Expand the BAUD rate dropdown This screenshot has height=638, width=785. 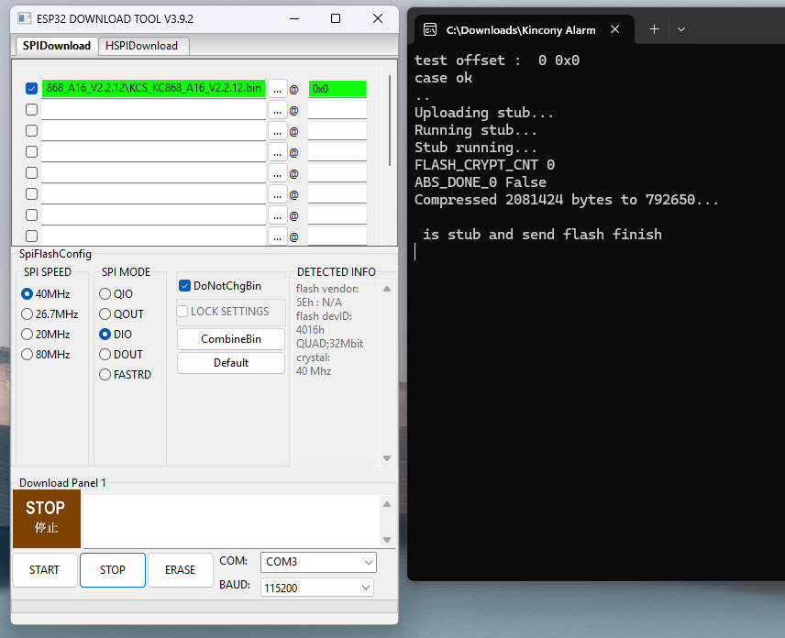coord(318,587)
